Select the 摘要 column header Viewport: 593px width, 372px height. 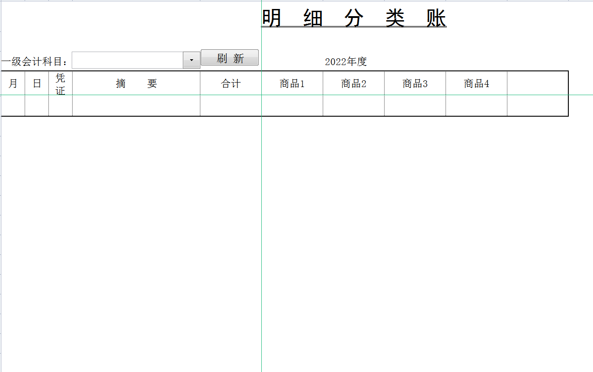[x=136, y=83]
